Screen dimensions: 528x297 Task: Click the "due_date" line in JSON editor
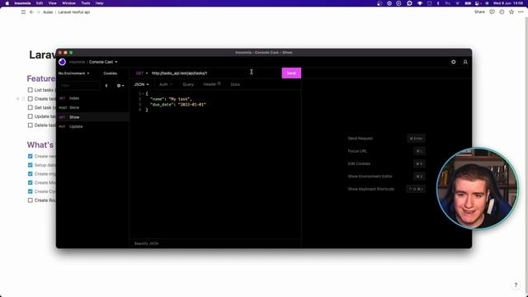(178, 105)
